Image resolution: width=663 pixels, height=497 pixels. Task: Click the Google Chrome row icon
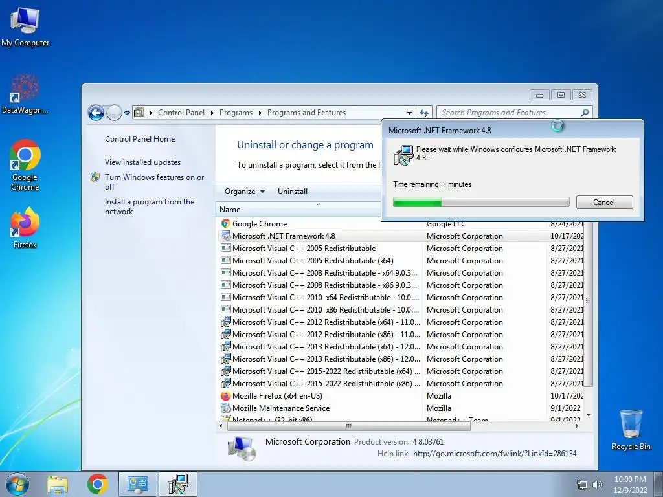click(x=226, y=223)
